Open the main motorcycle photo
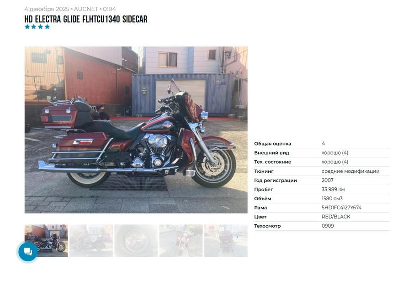 (x=136, y=130)
